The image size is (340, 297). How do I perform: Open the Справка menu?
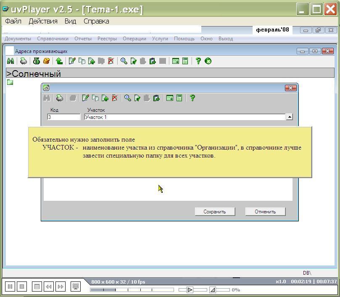coord(96,21)
